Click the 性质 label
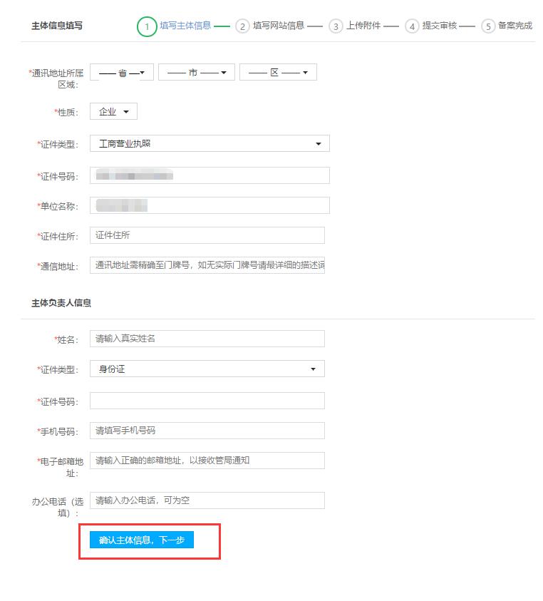The width and height of the screenshot is (543, 601). point(66,113)
